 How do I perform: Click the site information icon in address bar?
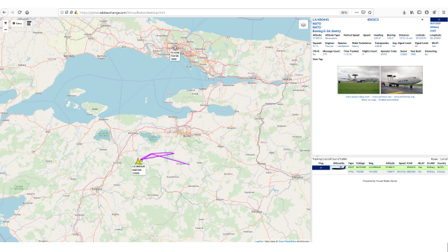click(x=62, y=13)
